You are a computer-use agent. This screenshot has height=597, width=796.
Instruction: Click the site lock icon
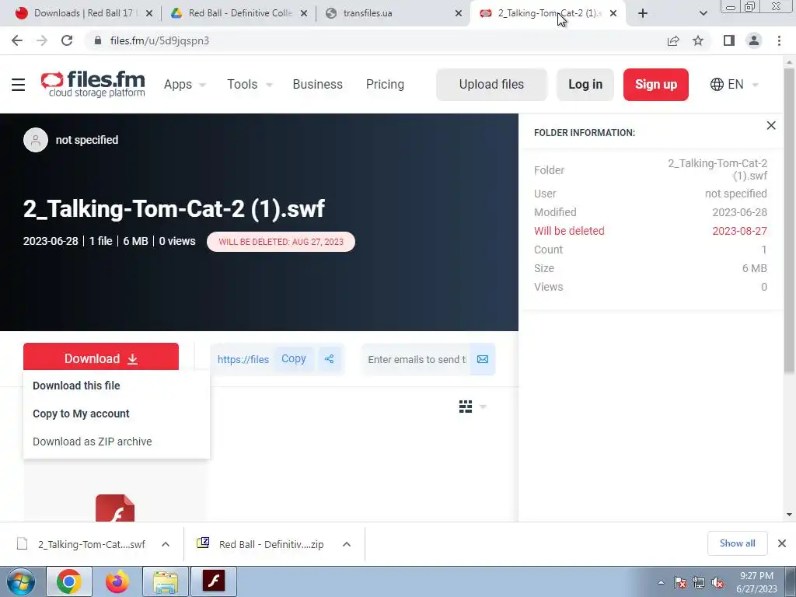click(x=98, y=40)
